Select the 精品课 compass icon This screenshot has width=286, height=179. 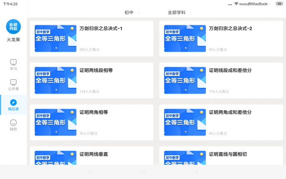(x=13, y=103)
